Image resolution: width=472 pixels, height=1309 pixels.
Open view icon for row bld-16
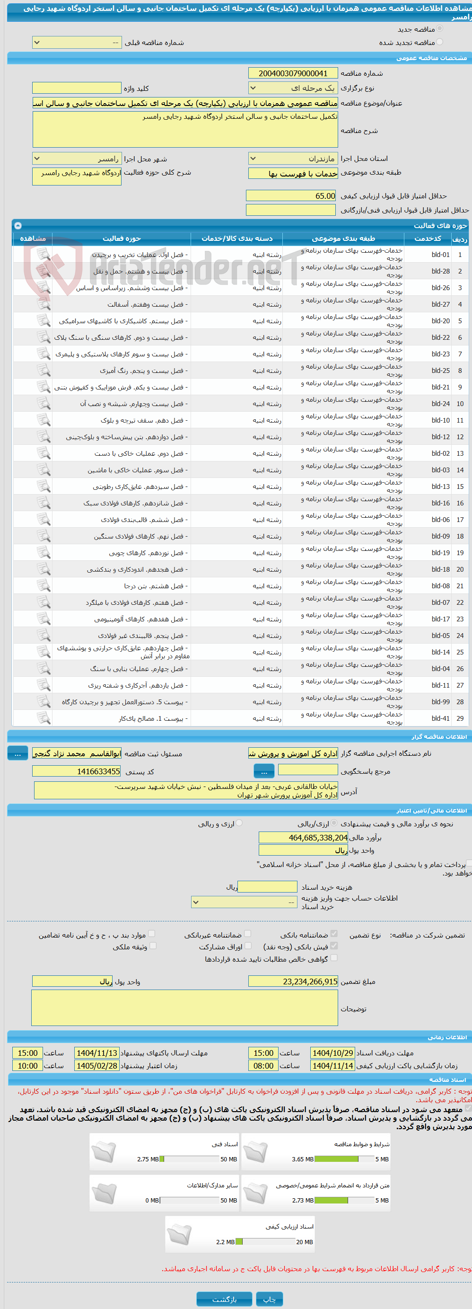point(44,503)
